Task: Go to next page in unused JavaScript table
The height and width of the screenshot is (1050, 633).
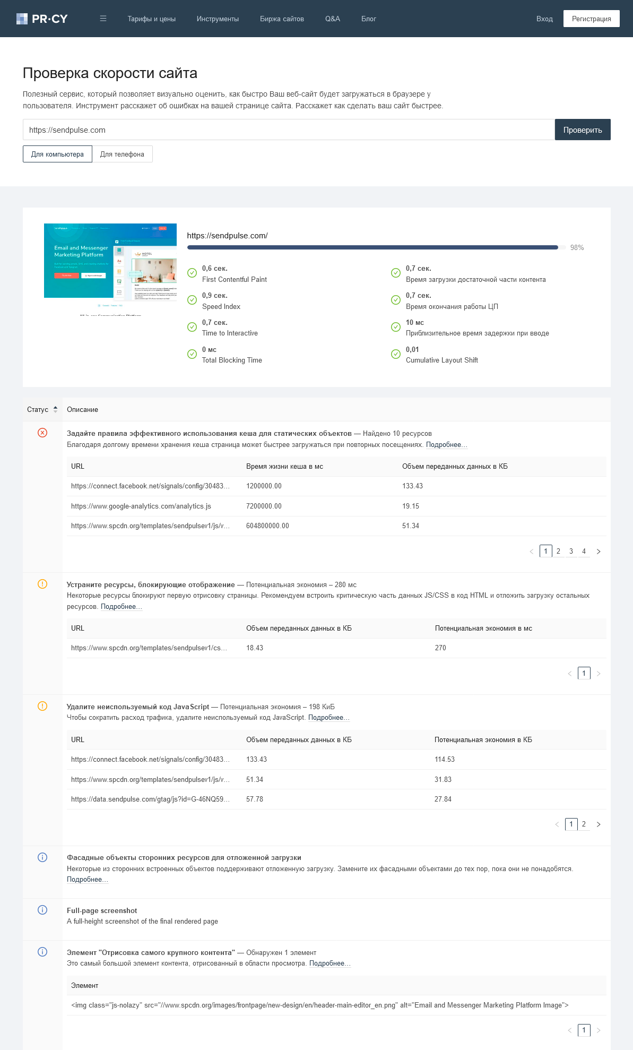Action: tap(599, 824)
